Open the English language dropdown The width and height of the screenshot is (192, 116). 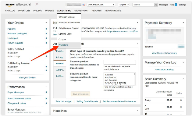(x=124, y=5)
